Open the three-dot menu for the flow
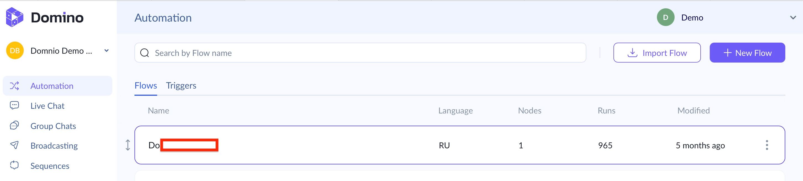This screenshot has height=181, width=803. click(766, 145)
